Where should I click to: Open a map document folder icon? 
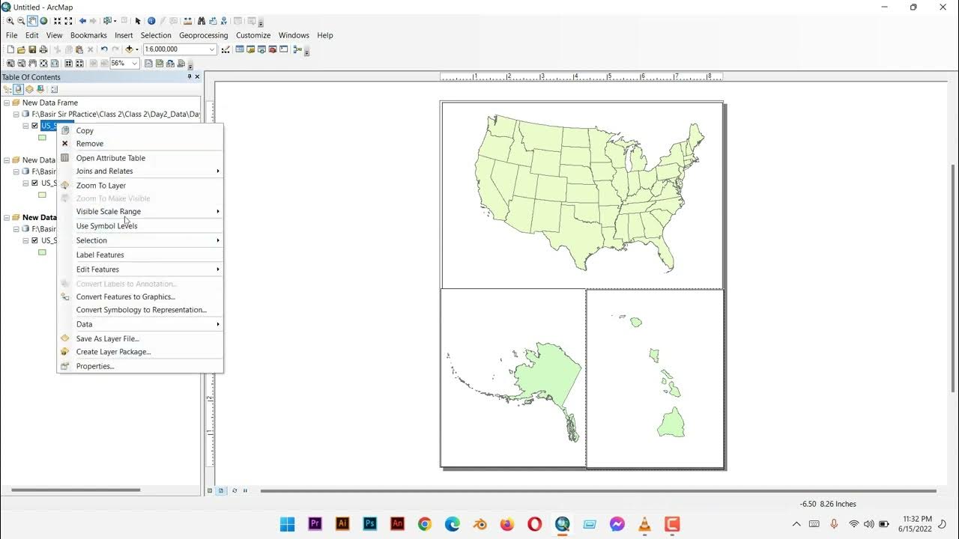click(x=21, y=49)
